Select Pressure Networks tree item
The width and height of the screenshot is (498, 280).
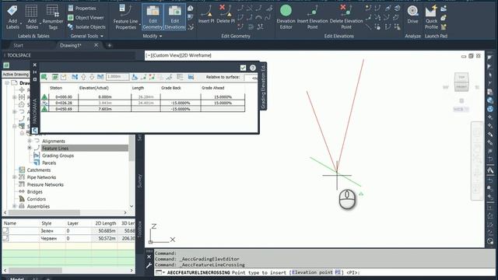click(45, 184)
